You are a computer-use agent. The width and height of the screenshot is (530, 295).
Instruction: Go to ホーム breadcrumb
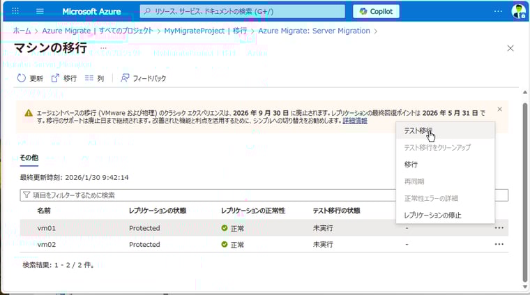(22, 31)
